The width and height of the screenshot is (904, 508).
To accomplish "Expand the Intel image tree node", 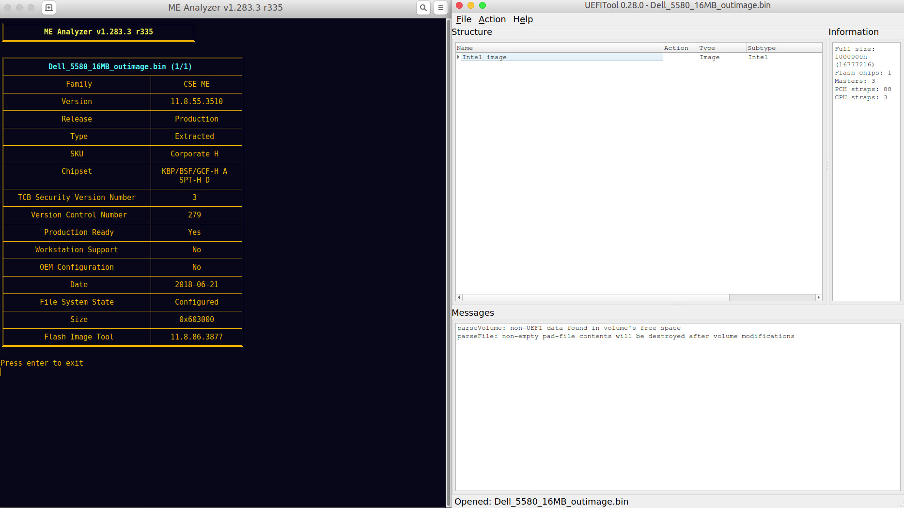I will click(458, 57).
